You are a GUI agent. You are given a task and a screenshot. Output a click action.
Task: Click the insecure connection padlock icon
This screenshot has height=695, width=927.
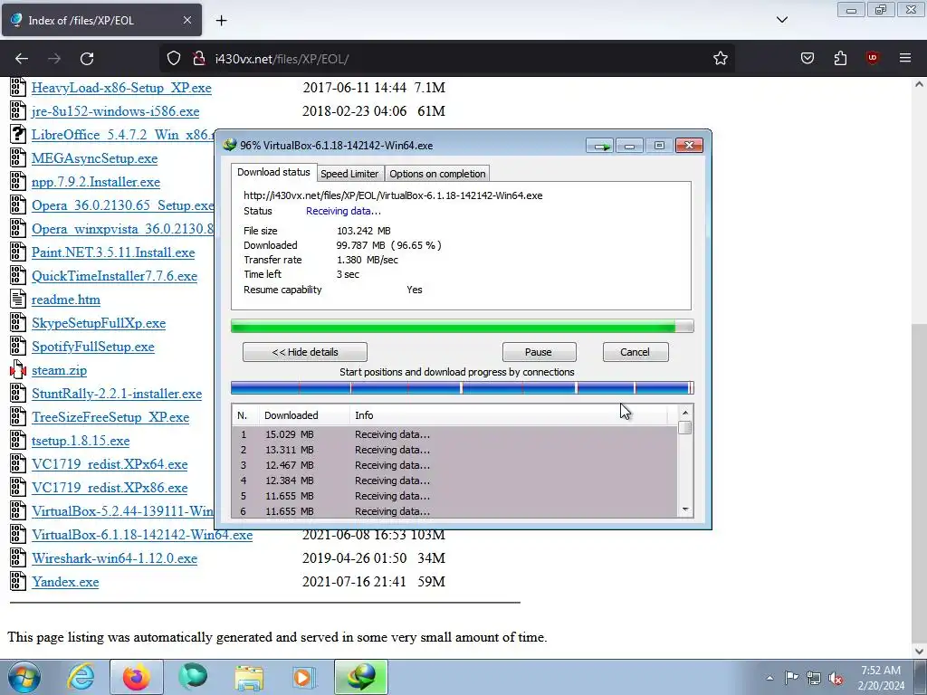coord(199,59)
